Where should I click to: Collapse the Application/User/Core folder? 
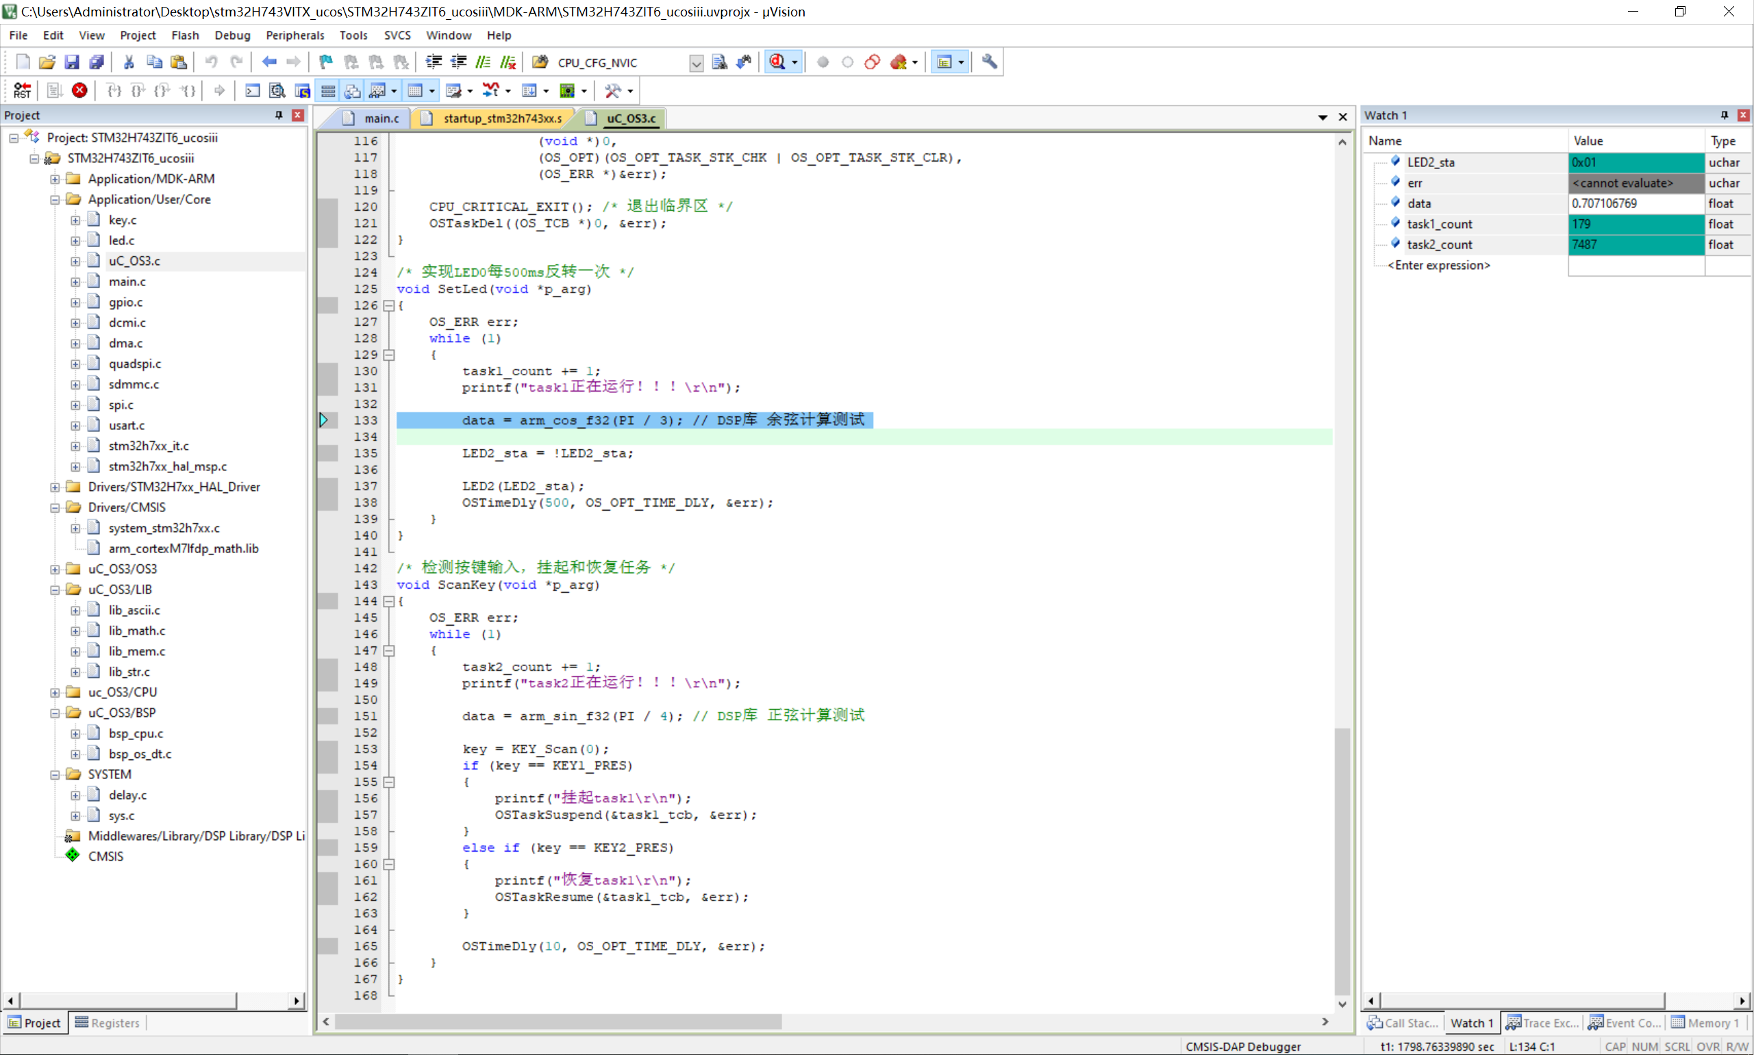[x=55, y=200]
